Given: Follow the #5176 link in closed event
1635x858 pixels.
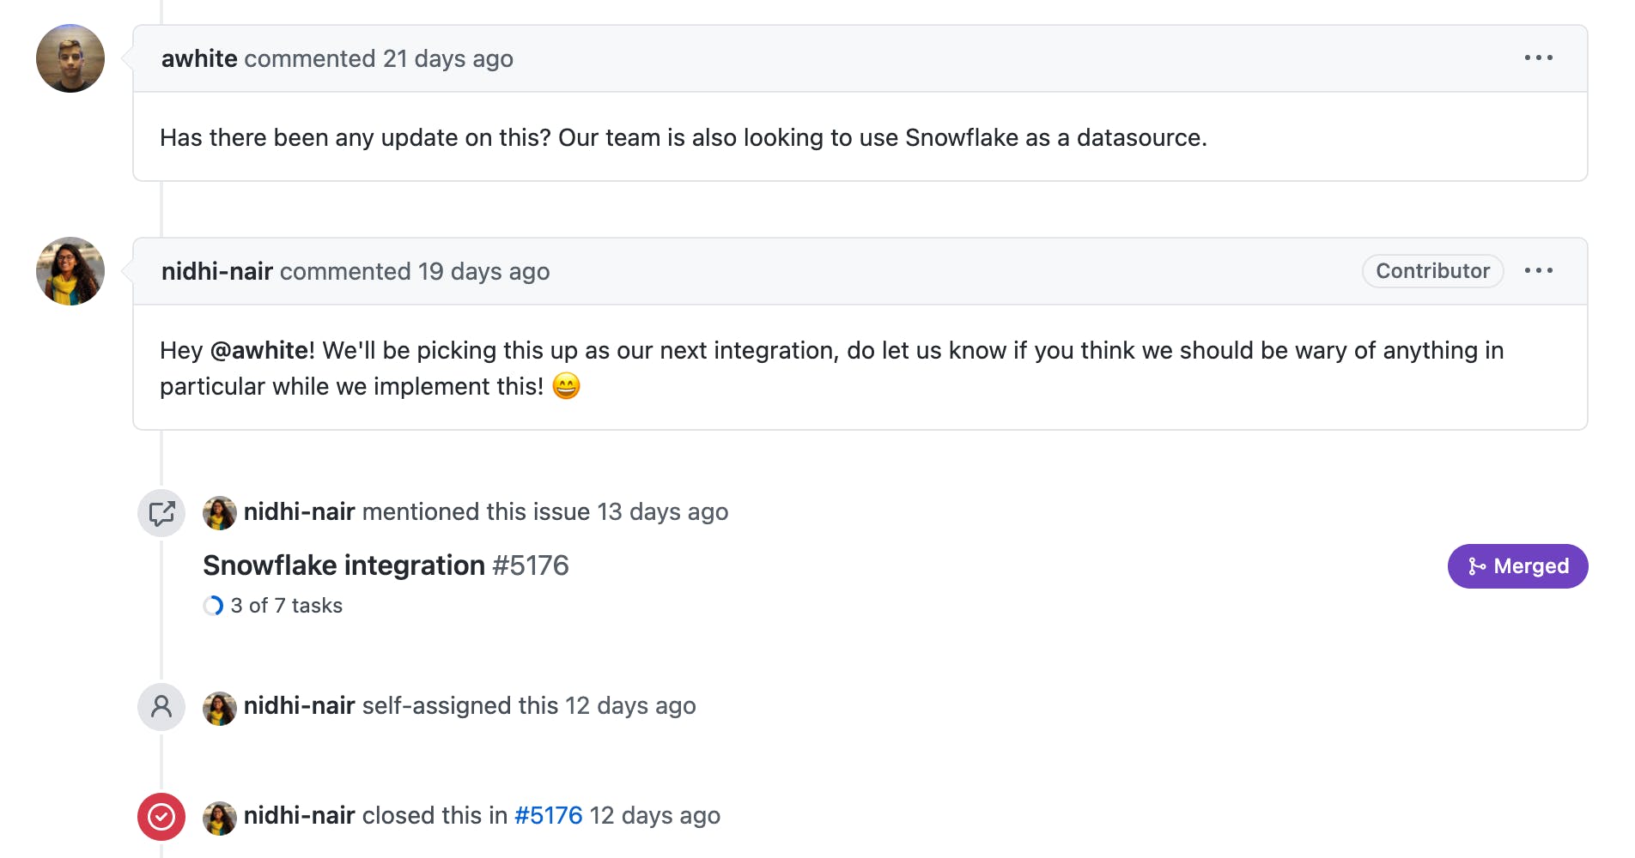Looking at the screenshot, I should (x=548, y=815).
